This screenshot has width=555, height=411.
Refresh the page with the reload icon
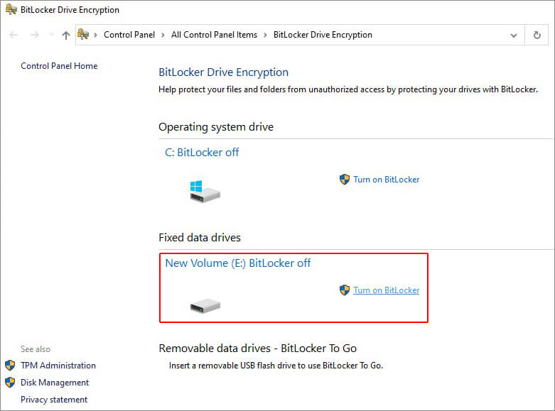[537, 35]
